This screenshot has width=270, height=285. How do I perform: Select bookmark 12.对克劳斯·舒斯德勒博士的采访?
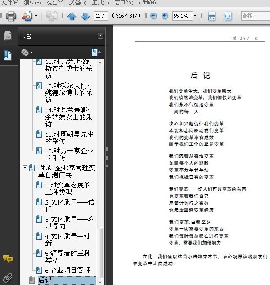point(69,68)
